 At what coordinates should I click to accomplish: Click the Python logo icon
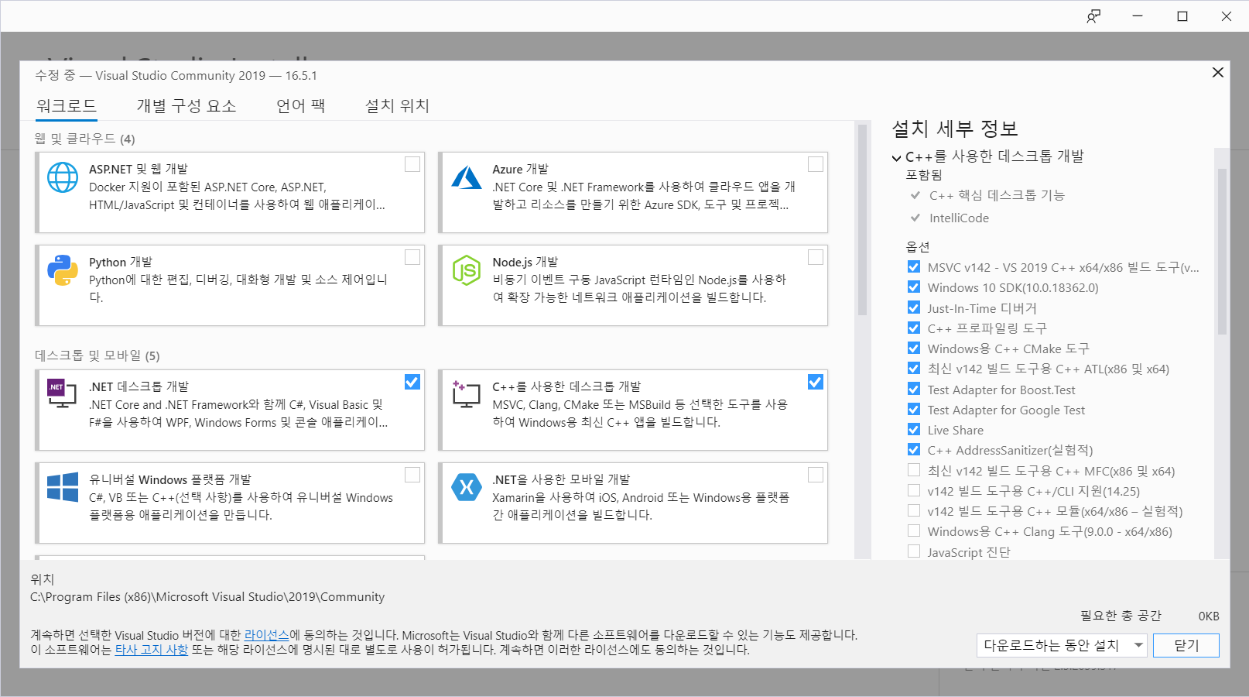coord(63,270)
